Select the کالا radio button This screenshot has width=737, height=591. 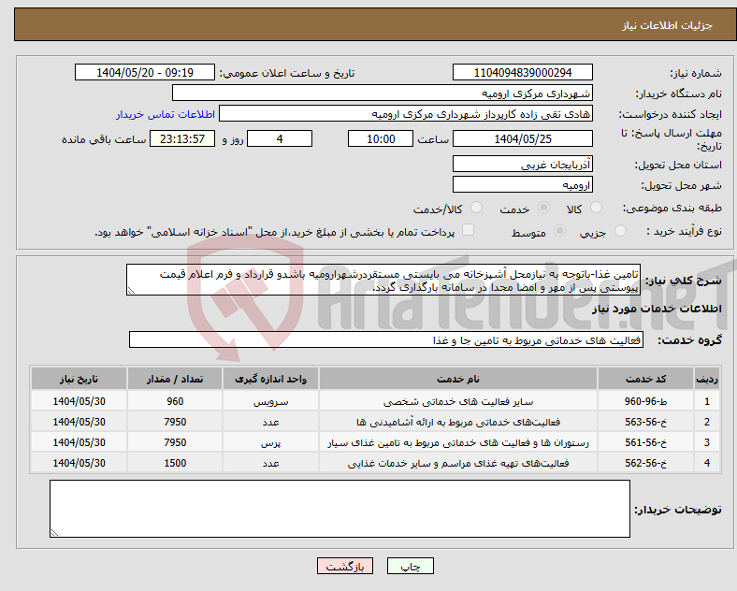point(596,208)
